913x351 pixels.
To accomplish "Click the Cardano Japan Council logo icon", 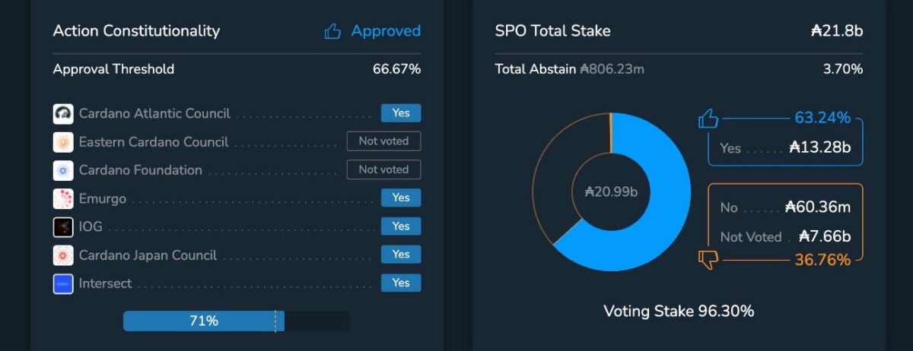I will [x=63, y=255].
